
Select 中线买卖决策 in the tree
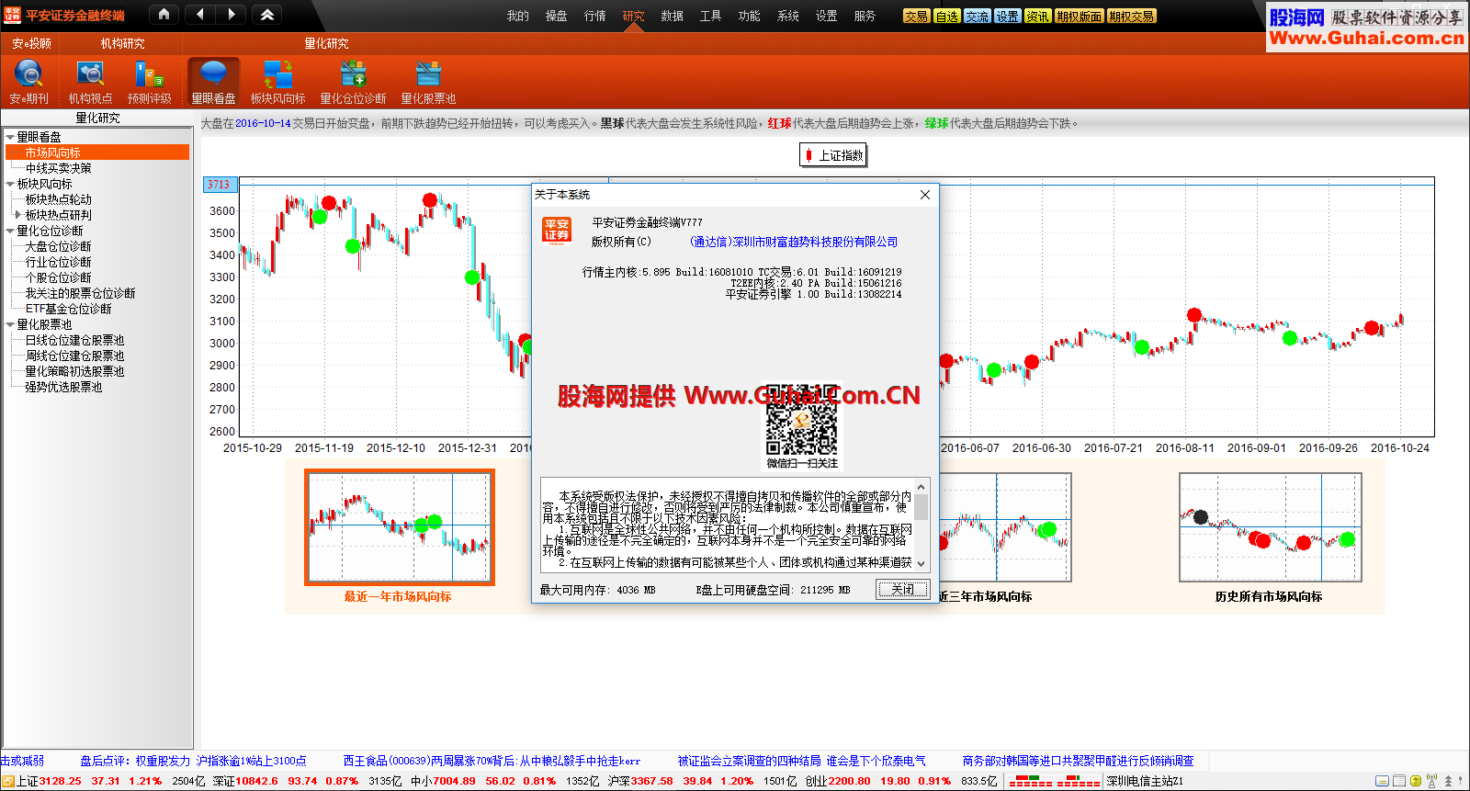click(59, 168)
